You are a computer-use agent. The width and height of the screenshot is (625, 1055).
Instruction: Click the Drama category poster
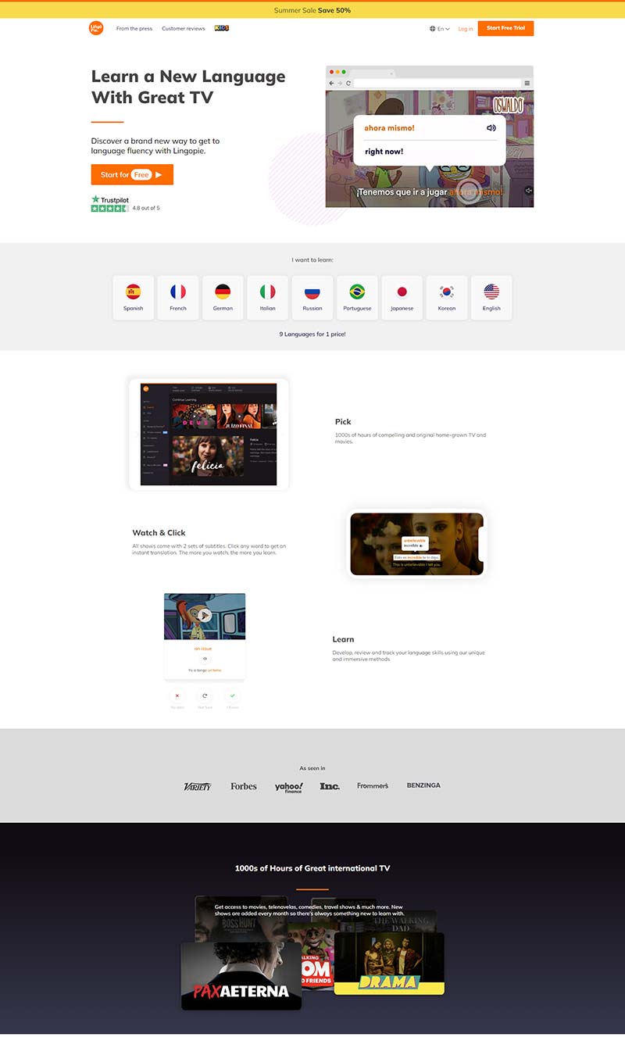pos(389,964)
